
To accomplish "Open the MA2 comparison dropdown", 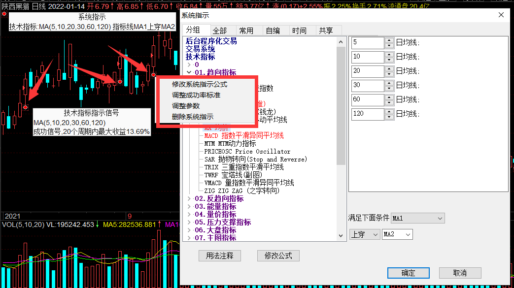I will (397, 234).
